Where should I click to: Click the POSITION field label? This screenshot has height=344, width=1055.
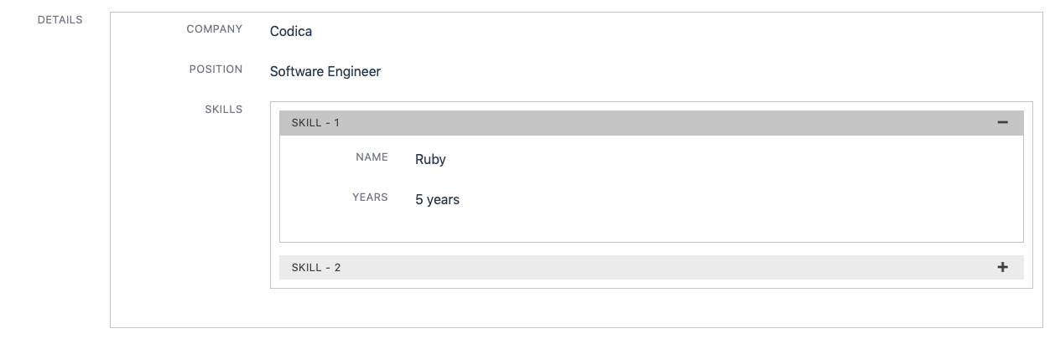216,69
